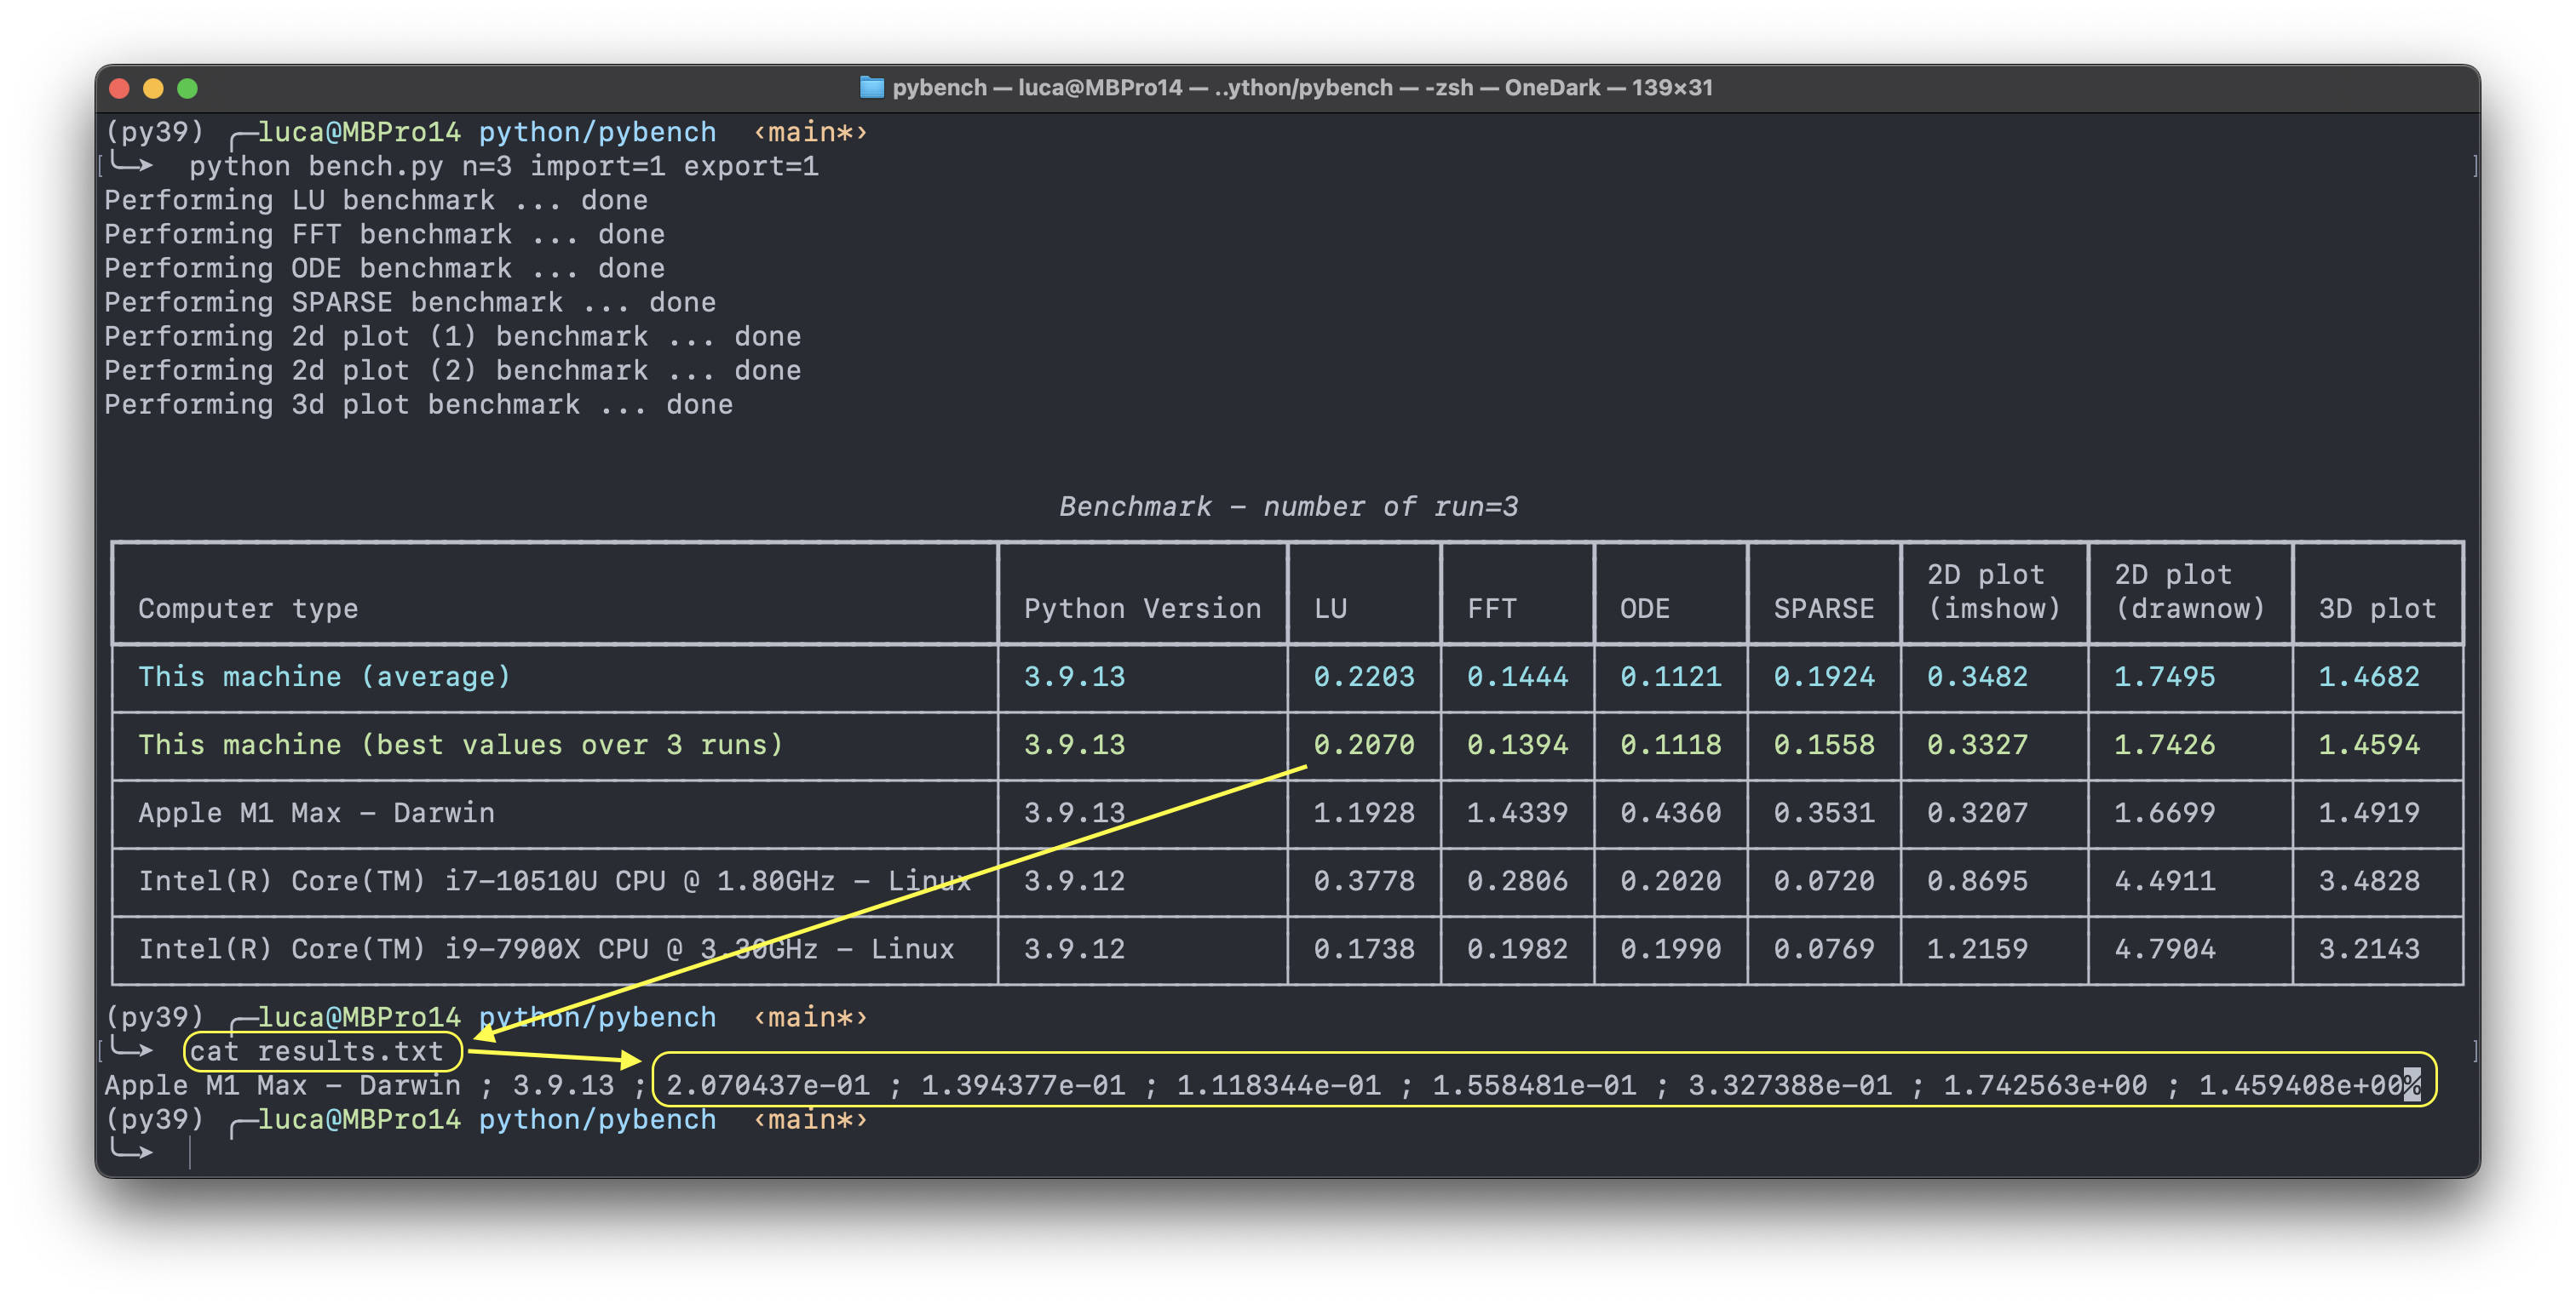The width and height of the screenshot is (2576, 1304).
Task: Click the yellow minimize window button
Action: tap(153, 89)
